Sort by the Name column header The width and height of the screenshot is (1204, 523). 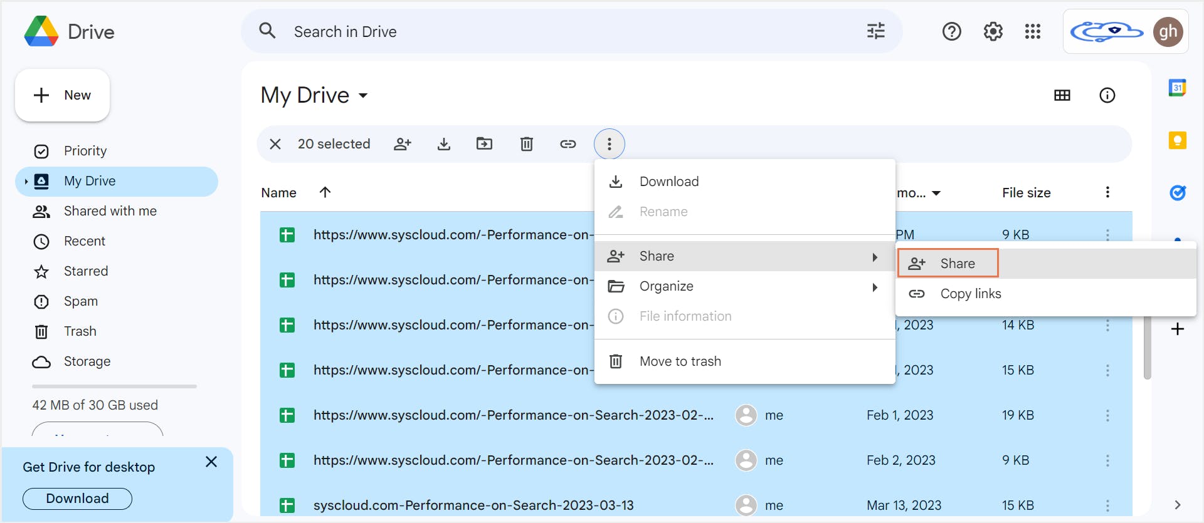coord(278,193)
